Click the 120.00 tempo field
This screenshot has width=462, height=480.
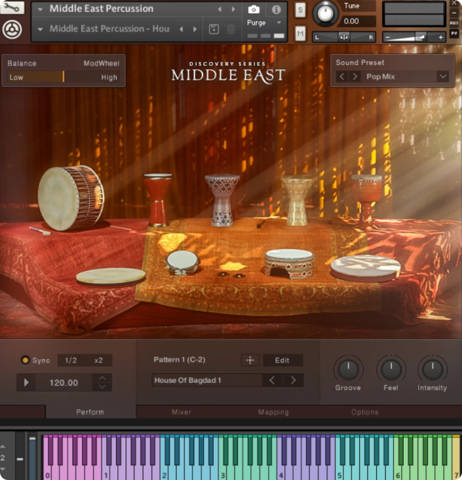[64, 382]
